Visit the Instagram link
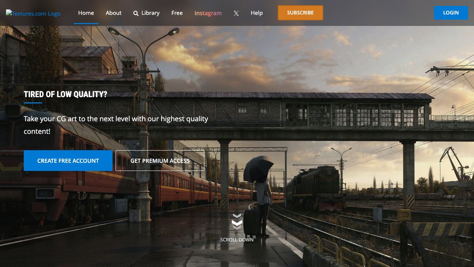This screenshot has width=474, height=267. (x=208, y=13)
